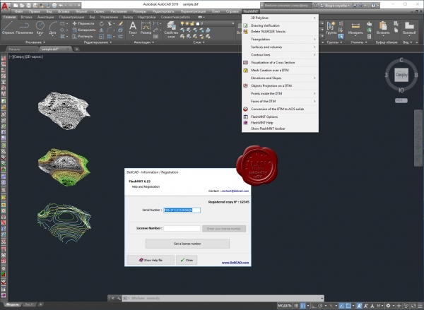Toggle the МОДЕЛЬ model space button
The width and height of the screenshot is (424, 310).
[285, 306]
